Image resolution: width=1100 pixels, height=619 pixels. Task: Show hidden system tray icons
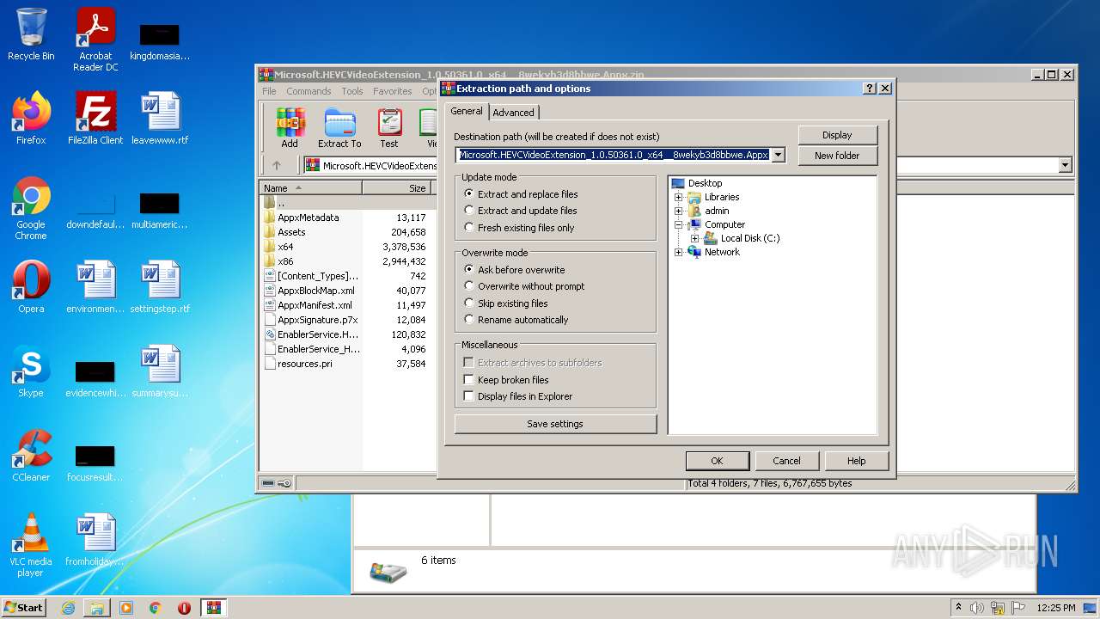coord(958,608)
